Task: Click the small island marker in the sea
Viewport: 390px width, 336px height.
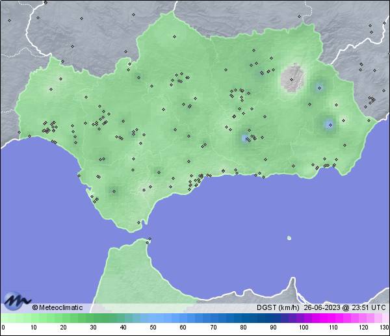Action: click(x=289, y=238)
